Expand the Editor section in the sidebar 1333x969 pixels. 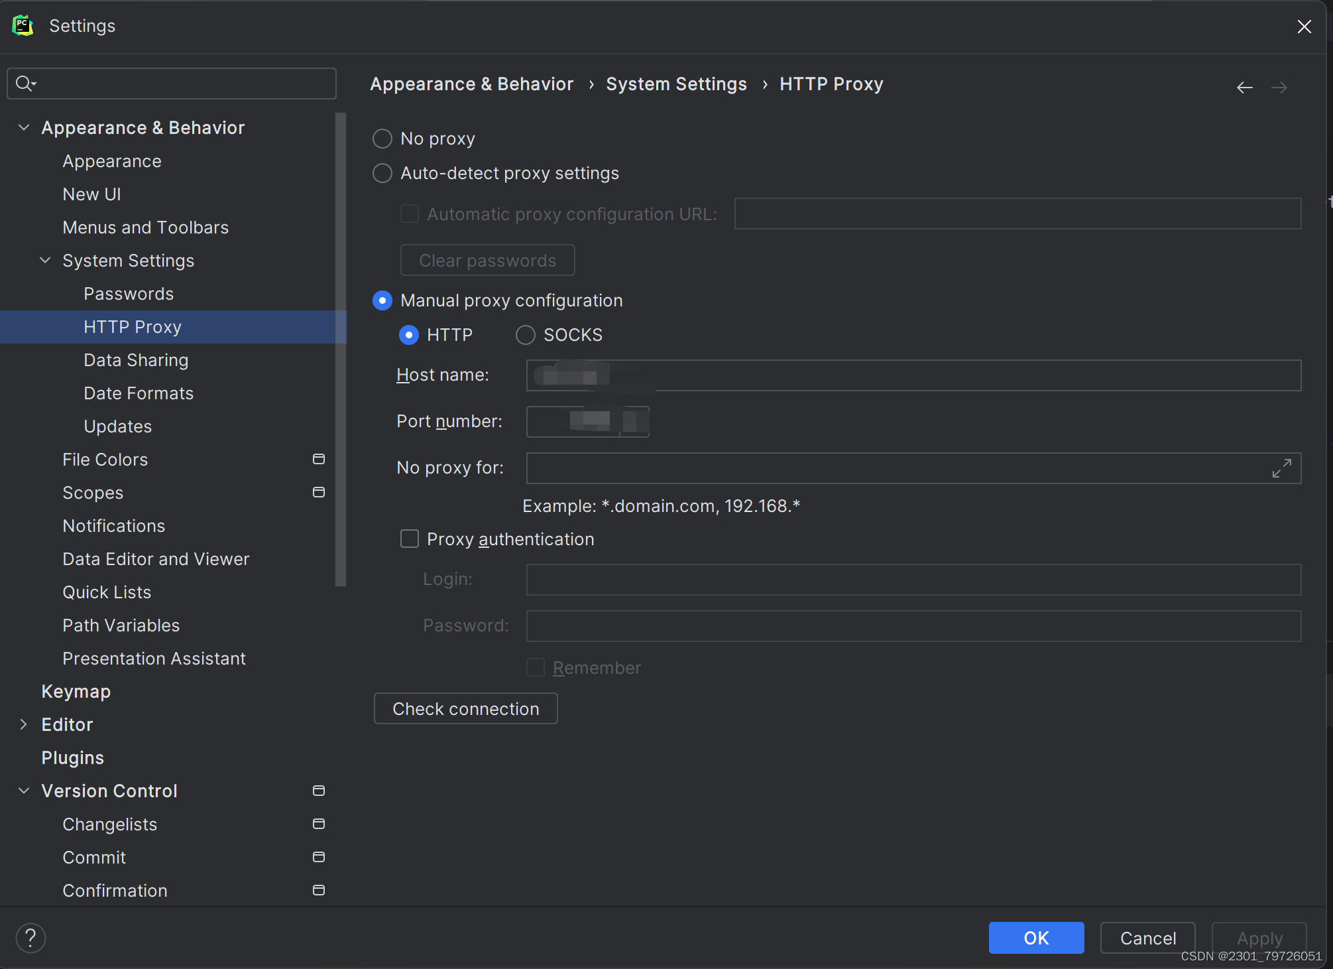pos(23,724)
